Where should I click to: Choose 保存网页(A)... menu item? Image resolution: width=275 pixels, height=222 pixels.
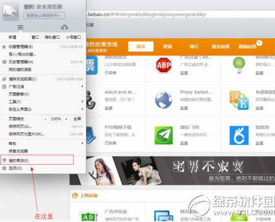click(x=43, y=126)
